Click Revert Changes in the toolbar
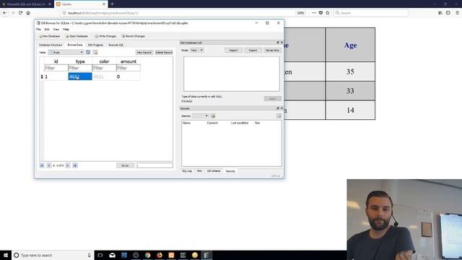462x260 pixels. (x=133, y=36)
